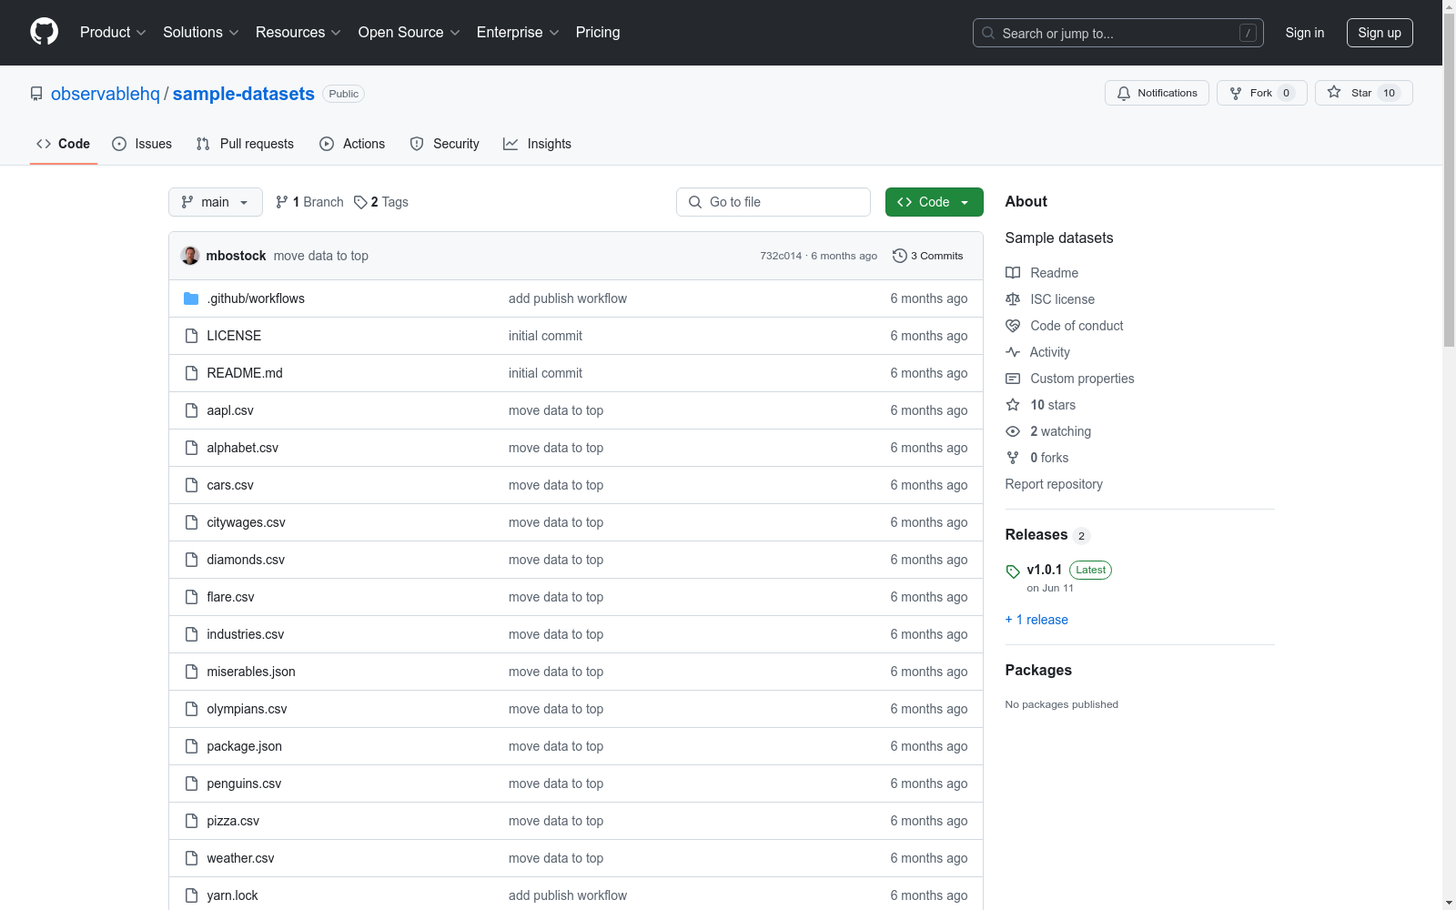
Task: Click the .github/workflows folder icon
Action: coord(191,298)
